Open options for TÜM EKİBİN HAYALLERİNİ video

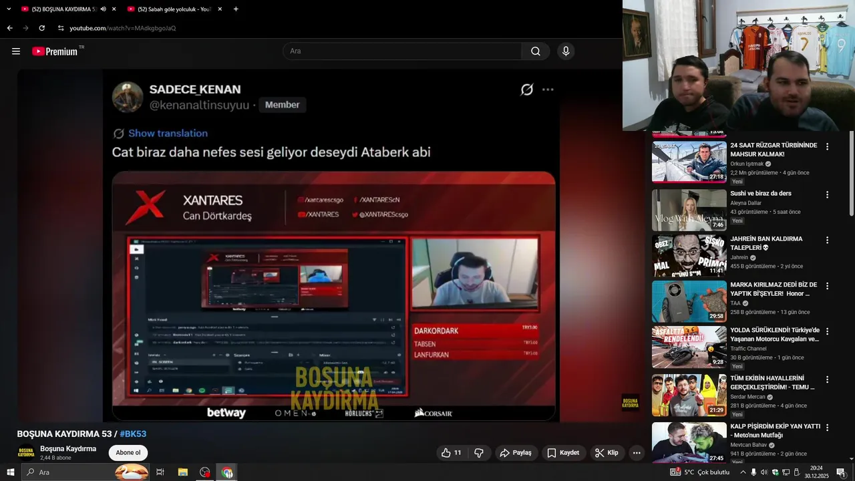pyautogui.click(x=827, y=379)
